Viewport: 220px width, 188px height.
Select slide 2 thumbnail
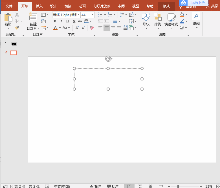[14, 53]
